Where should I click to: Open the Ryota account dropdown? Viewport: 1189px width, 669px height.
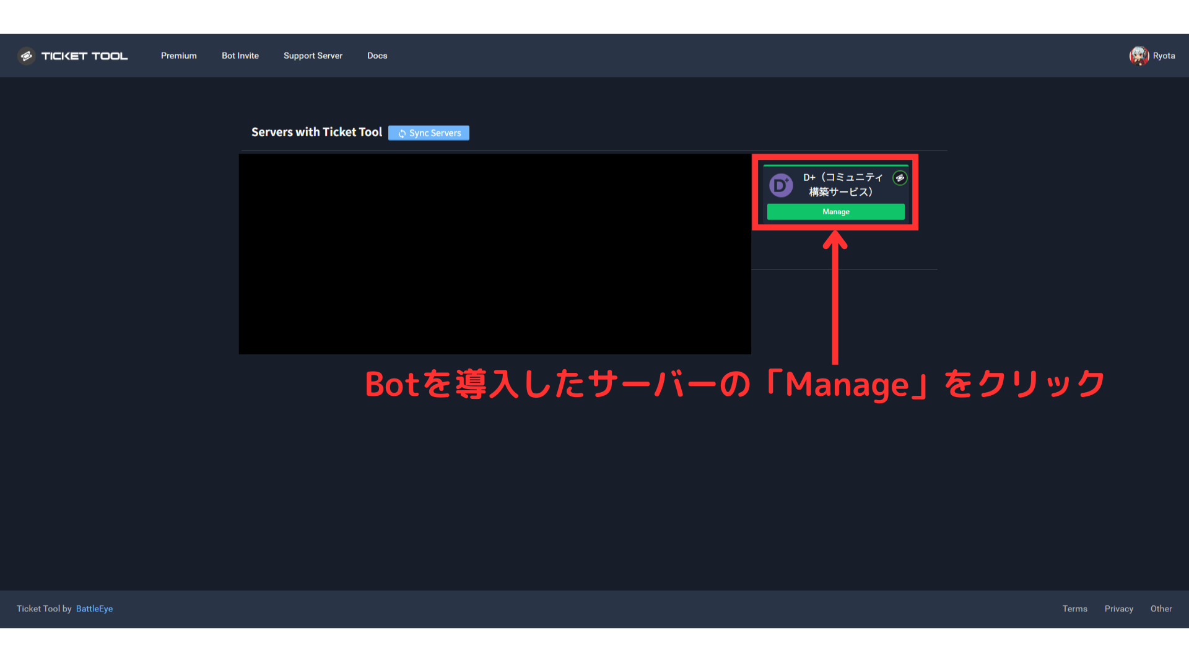pyautogui.click(x=1153, y=56)
